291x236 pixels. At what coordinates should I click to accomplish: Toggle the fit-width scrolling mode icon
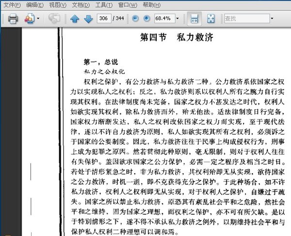194,18
